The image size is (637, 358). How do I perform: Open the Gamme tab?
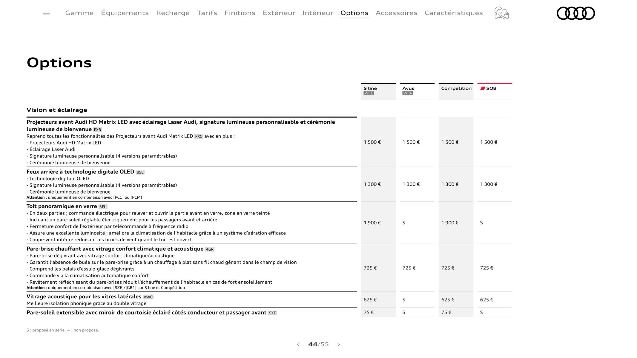point(79,13)
